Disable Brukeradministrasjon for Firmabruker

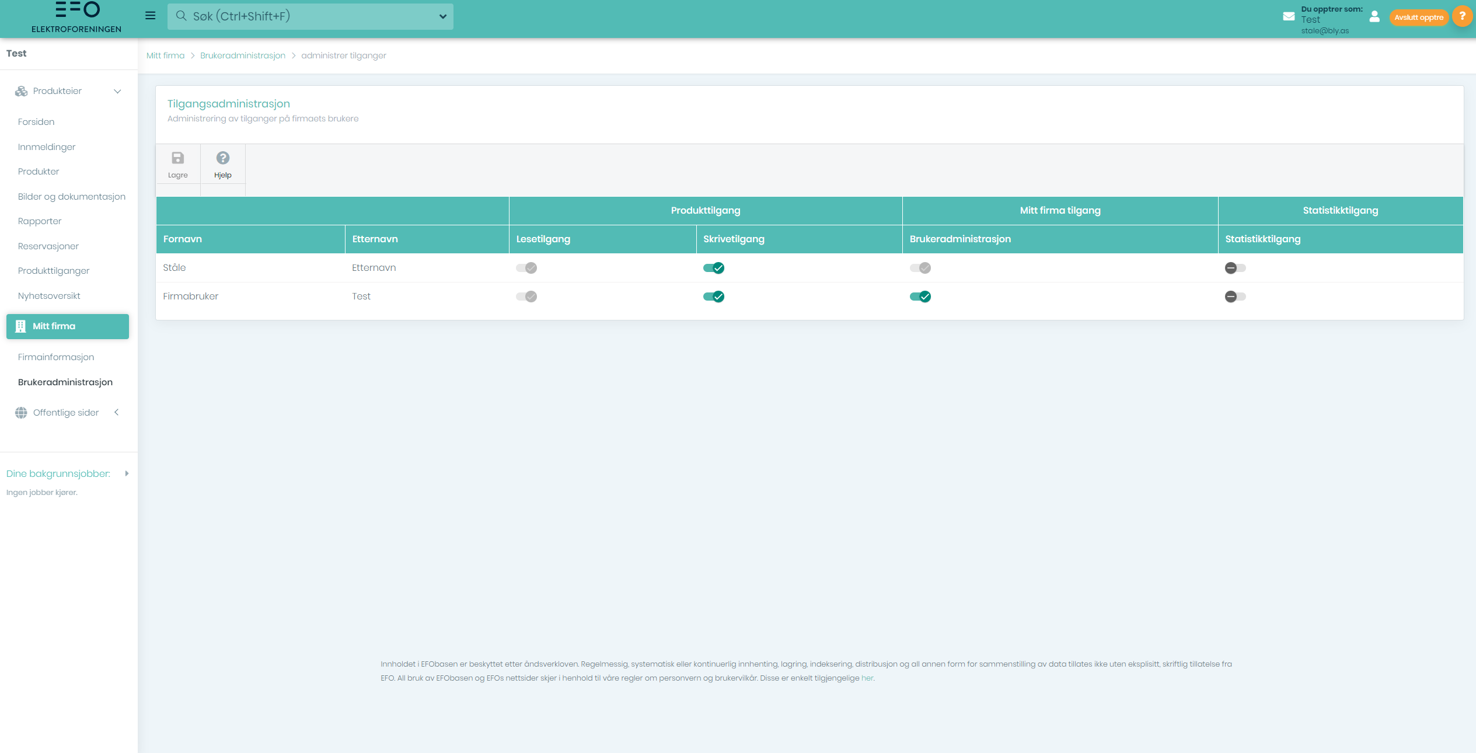pyautogui.click(x=920, y=297)
